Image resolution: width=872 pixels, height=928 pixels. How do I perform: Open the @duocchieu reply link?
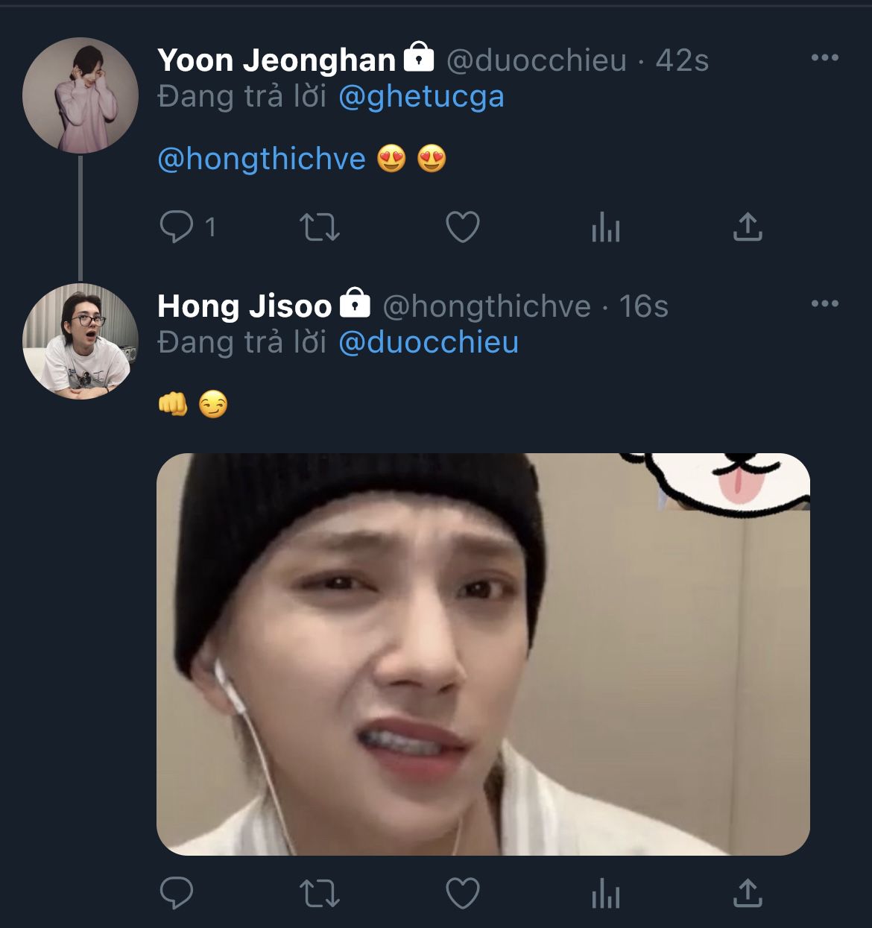click(x=429, y=343)
